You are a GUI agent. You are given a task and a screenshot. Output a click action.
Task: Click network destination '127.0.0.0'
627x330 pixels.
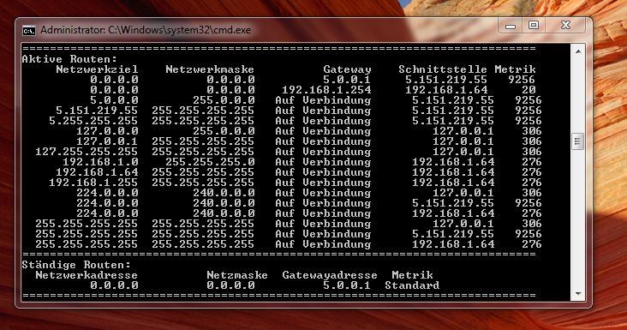pos(107,131)
